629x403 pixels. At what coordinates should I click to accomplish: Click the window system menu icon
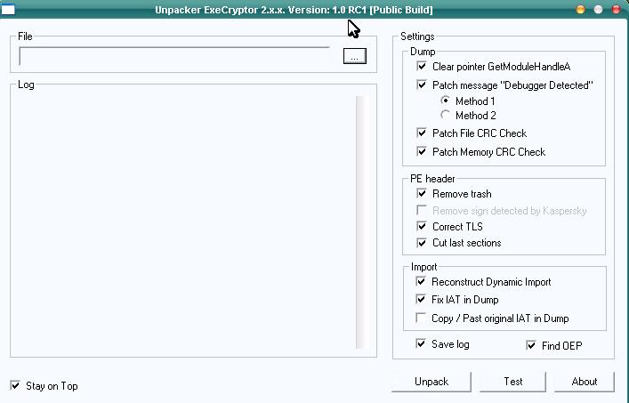click(8, 10)
